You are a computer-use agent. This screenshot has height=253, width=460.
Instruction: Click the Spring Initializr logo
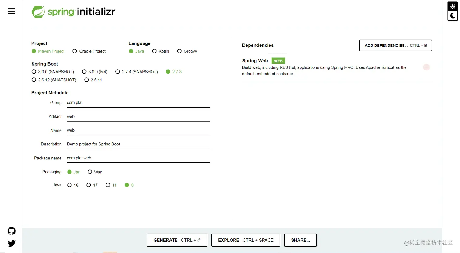click(x=73, y=12)
